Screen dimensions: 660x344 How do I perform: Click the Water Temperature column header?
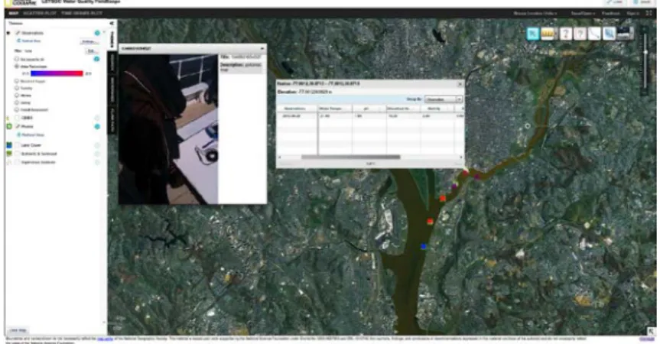click(x=335, y=109)
